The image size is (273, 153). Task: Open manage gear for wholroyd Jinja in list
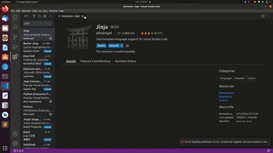(x=50, y=38)
